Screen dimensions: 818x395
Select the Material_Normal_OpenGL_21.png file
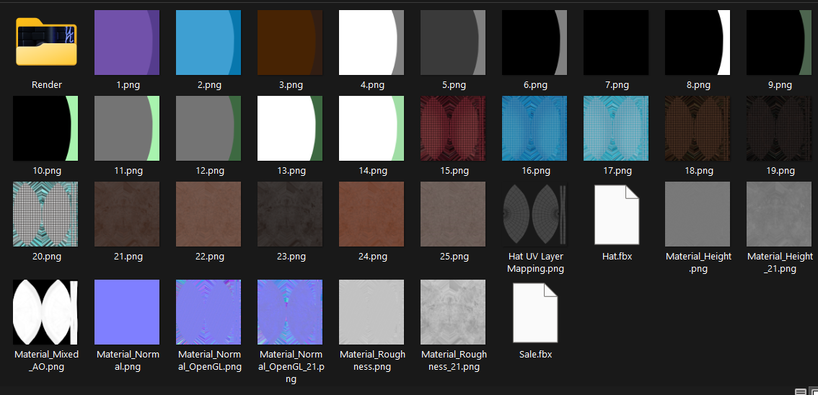pyautogui.click(x=290, y=312)
